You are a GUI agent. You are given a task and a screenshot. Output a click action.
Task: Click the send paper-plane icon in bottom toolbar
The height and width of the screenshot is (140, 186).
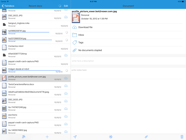[75, 137]
